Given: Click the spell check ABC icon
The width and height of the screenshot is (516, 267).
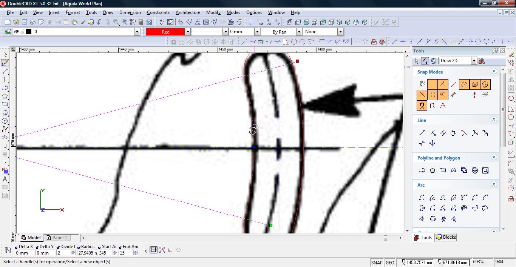Looking at the screenshot, I should (162, 22).
